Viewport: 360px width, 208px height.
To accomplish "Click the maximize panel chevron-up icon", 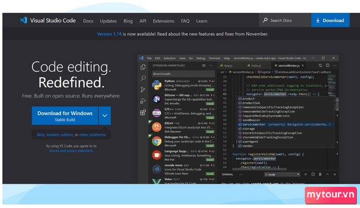I will (x=328, y=175).
